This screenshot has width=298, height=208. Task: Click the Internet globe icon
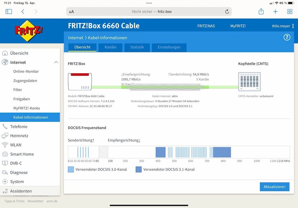[x=5, y=62]
